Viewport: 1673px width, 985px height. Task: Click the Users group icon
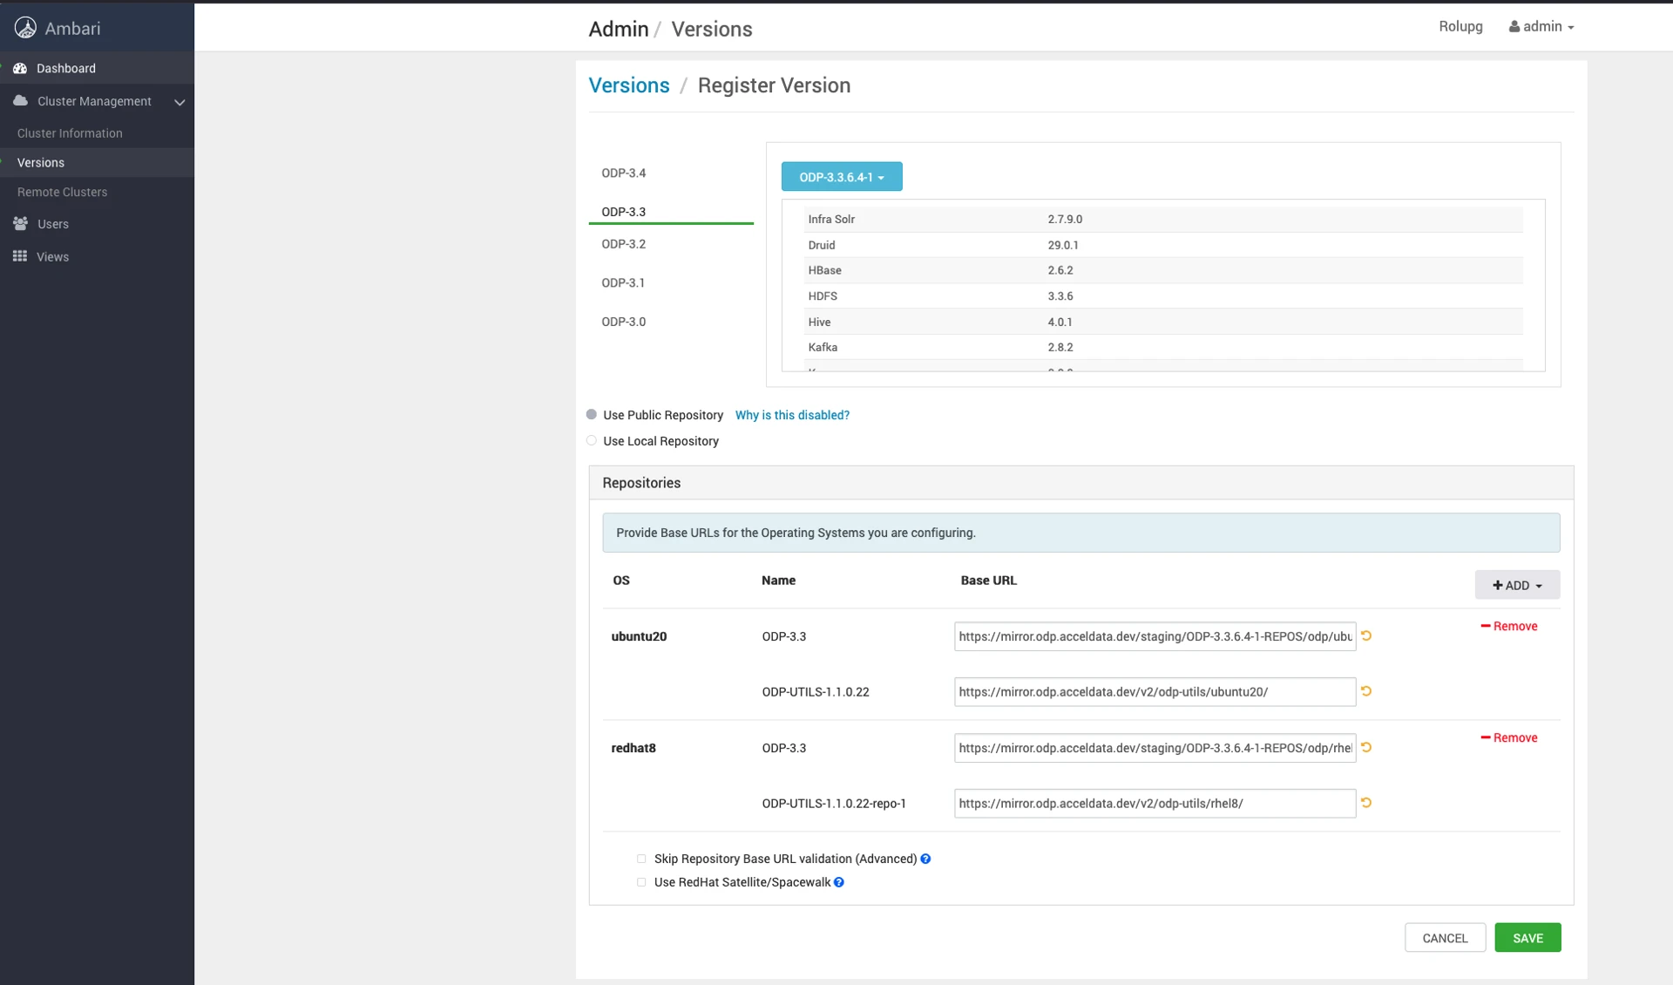click(x=20, y=224)
